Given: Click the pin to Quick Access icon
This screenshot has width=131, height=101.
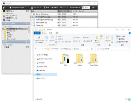Looking at the screenshot, I should tap(39, 38).
